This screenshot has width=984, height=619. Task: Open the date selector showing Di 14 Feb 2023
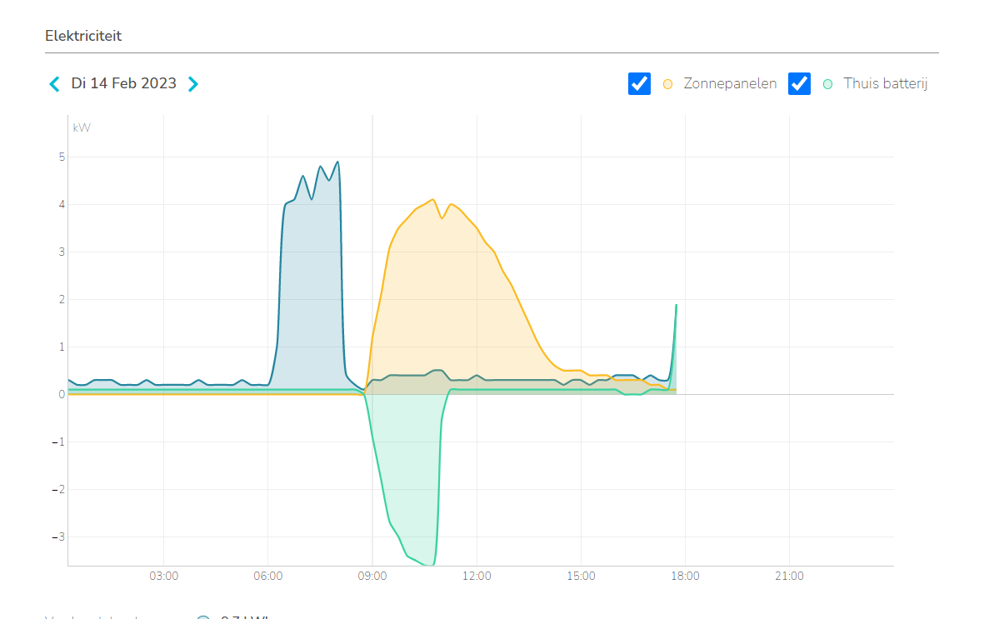coord(123,83)
